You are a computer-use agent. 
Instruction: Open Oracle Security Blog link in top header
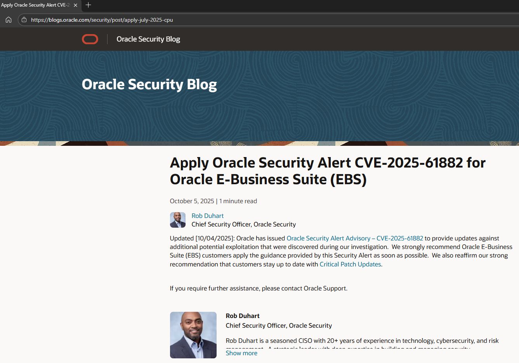click(x=148, y=39)
